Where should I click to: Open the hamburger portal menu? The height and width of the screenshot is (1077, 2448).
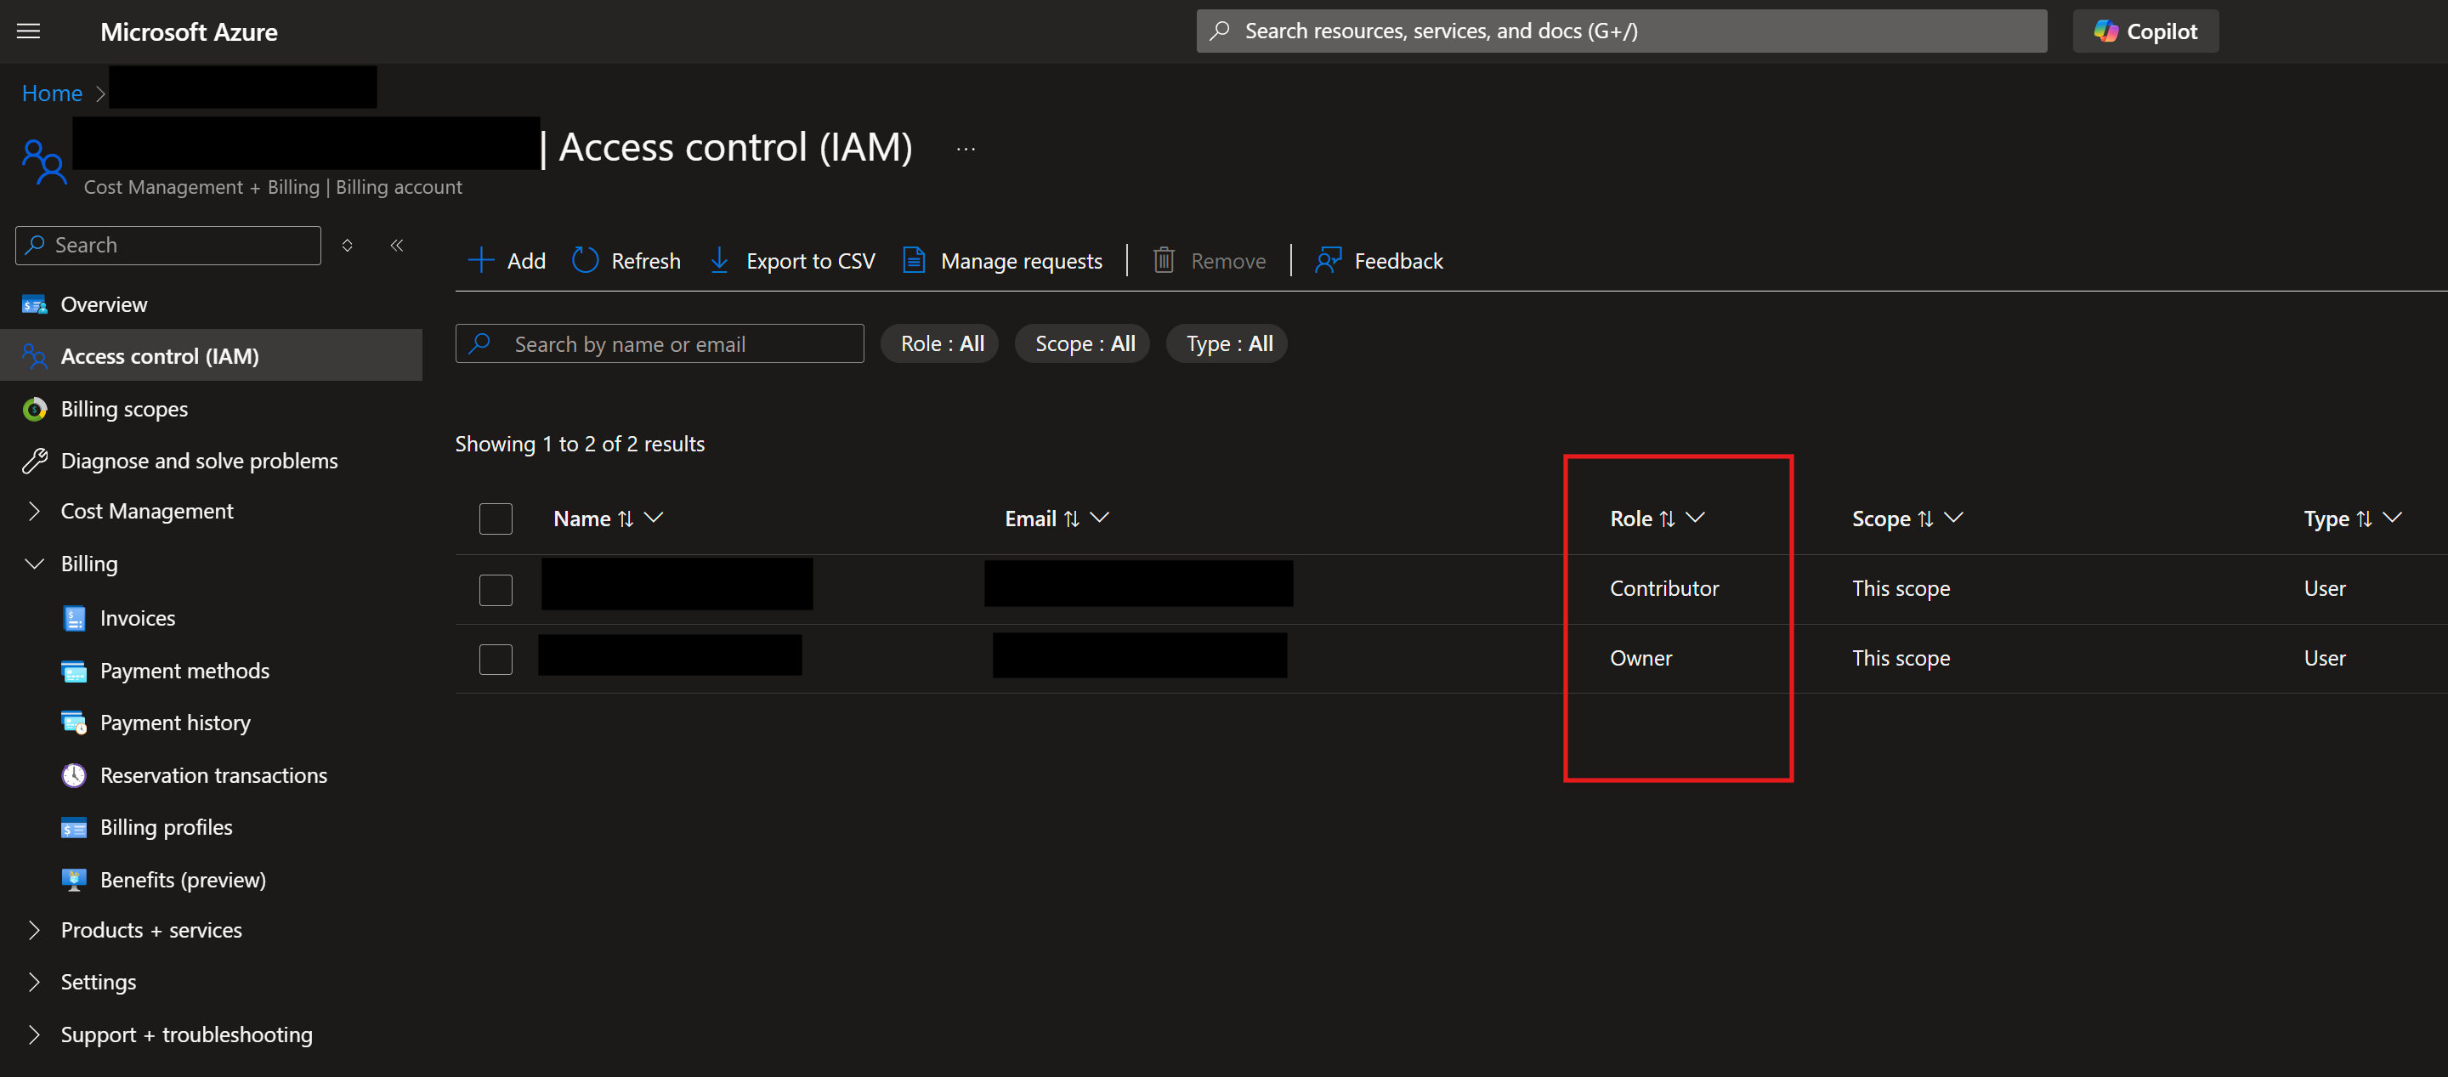[29, 31]
